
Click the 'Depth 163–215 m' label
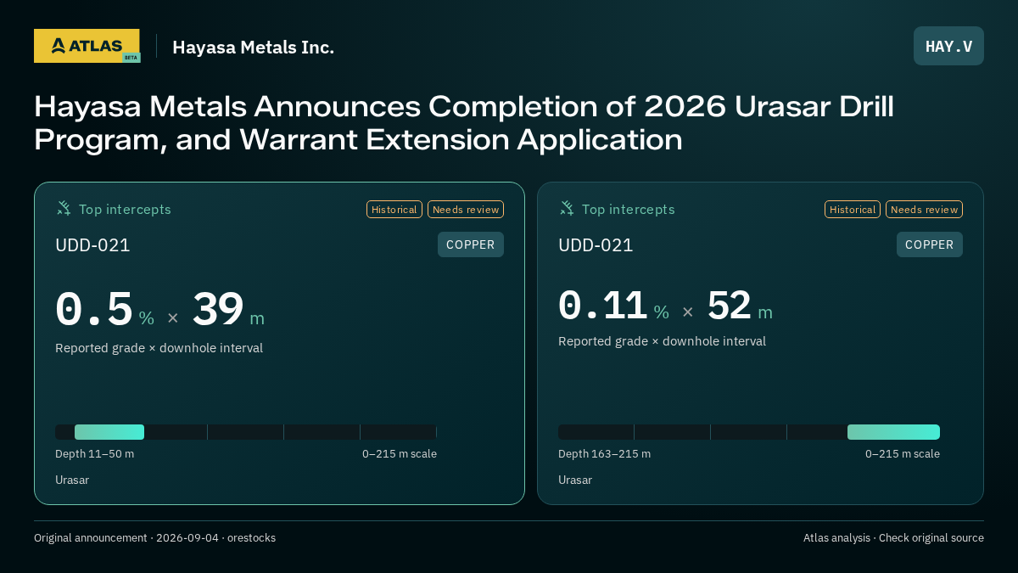[604, 454]
